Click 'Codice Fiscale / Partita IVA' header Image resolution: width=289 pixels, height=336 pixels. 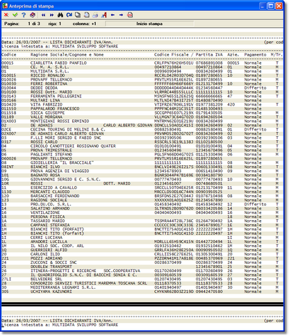(x=188, y=55)
